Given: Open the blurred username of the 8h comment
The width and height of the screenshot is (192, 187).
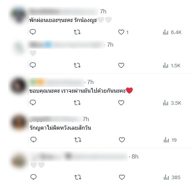Looking at the screenshot, I should 78,156.
